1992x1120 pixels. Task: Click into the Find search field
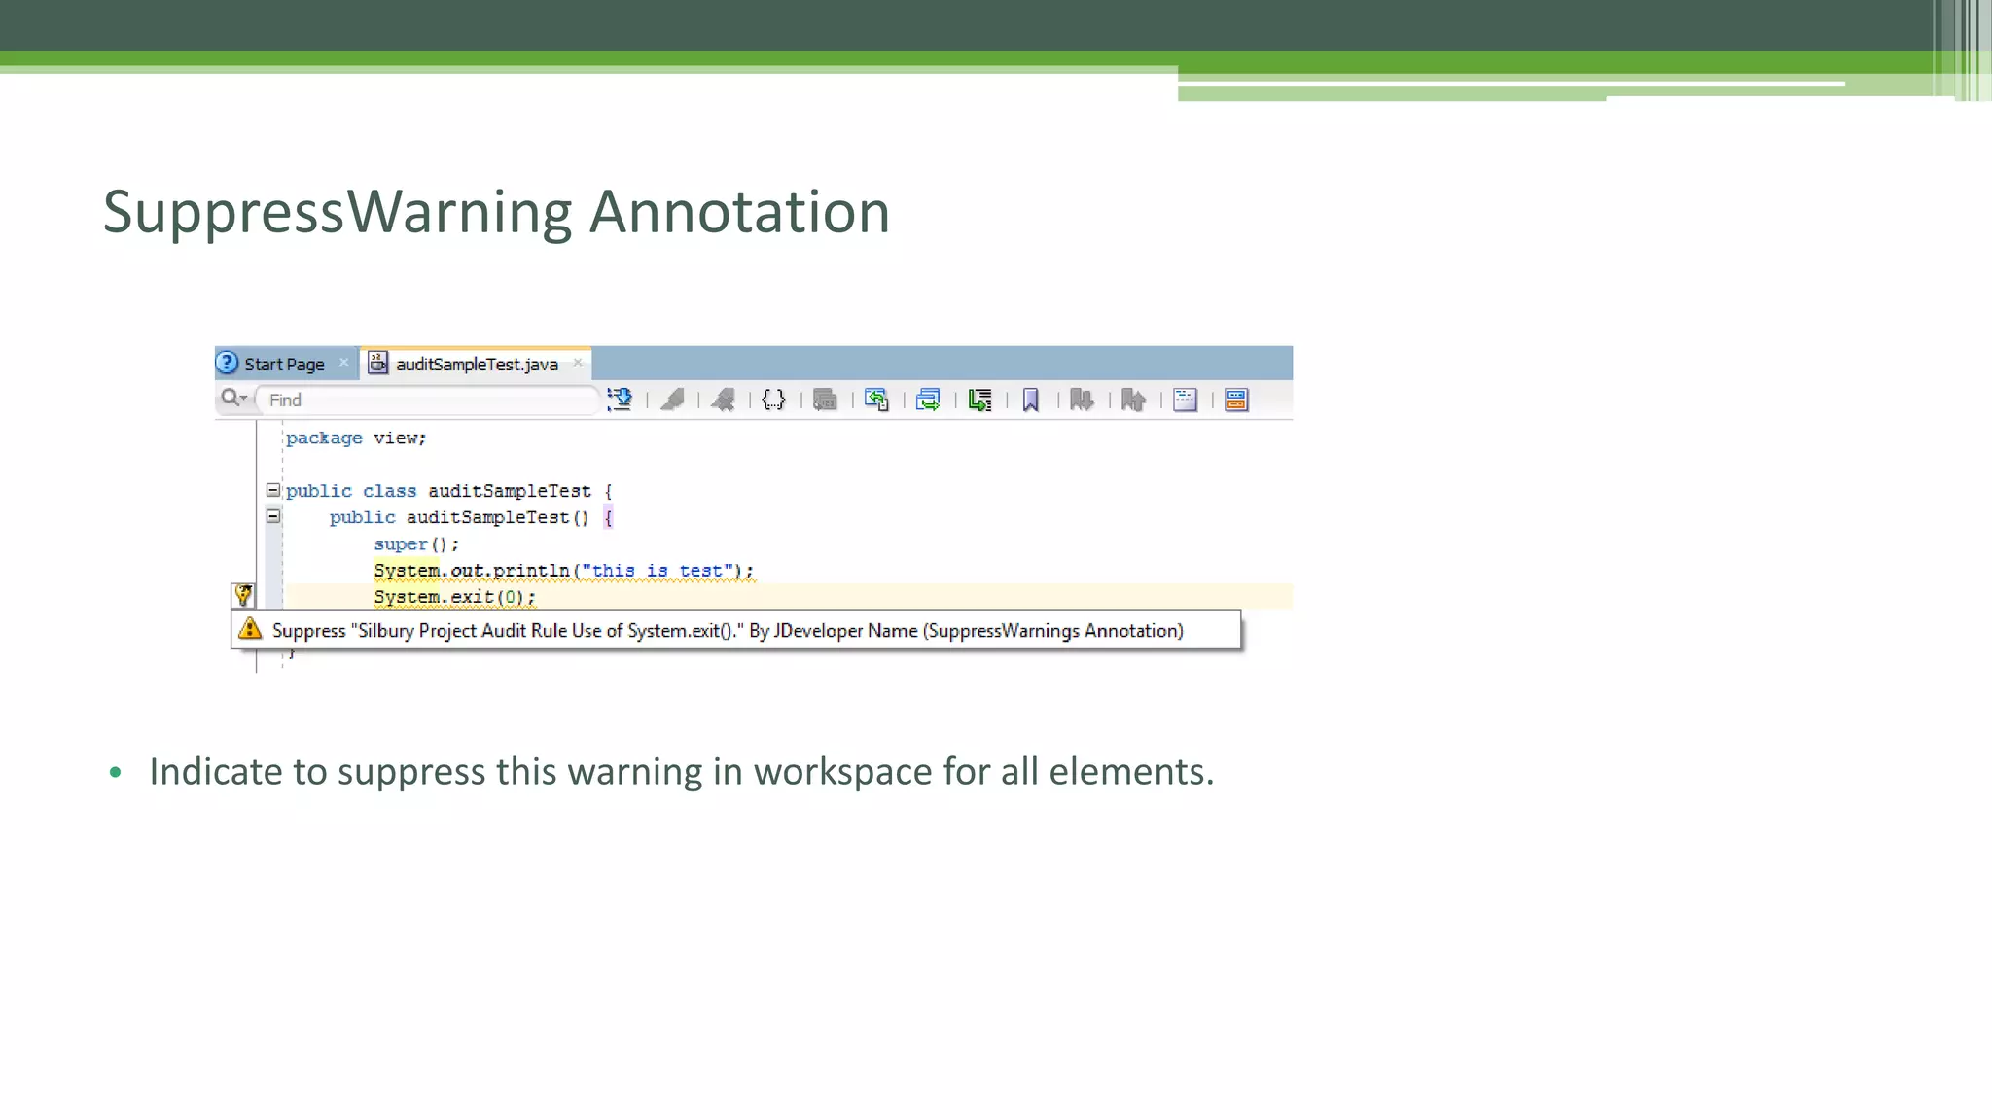pos(428,400)
